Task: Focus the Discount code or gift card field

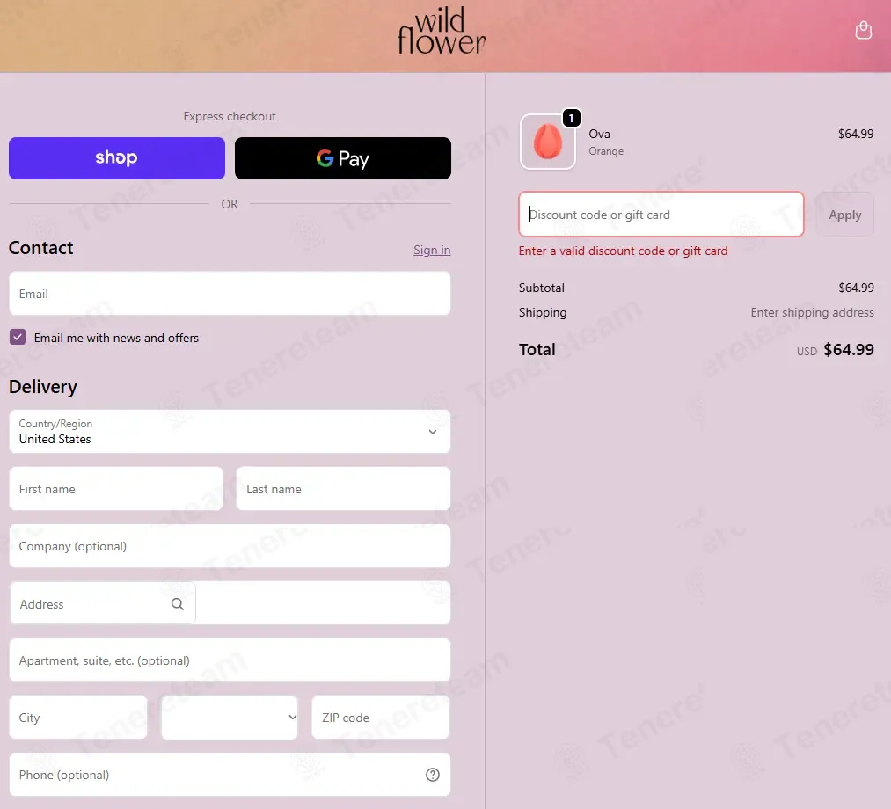Action: click(661, 215)
